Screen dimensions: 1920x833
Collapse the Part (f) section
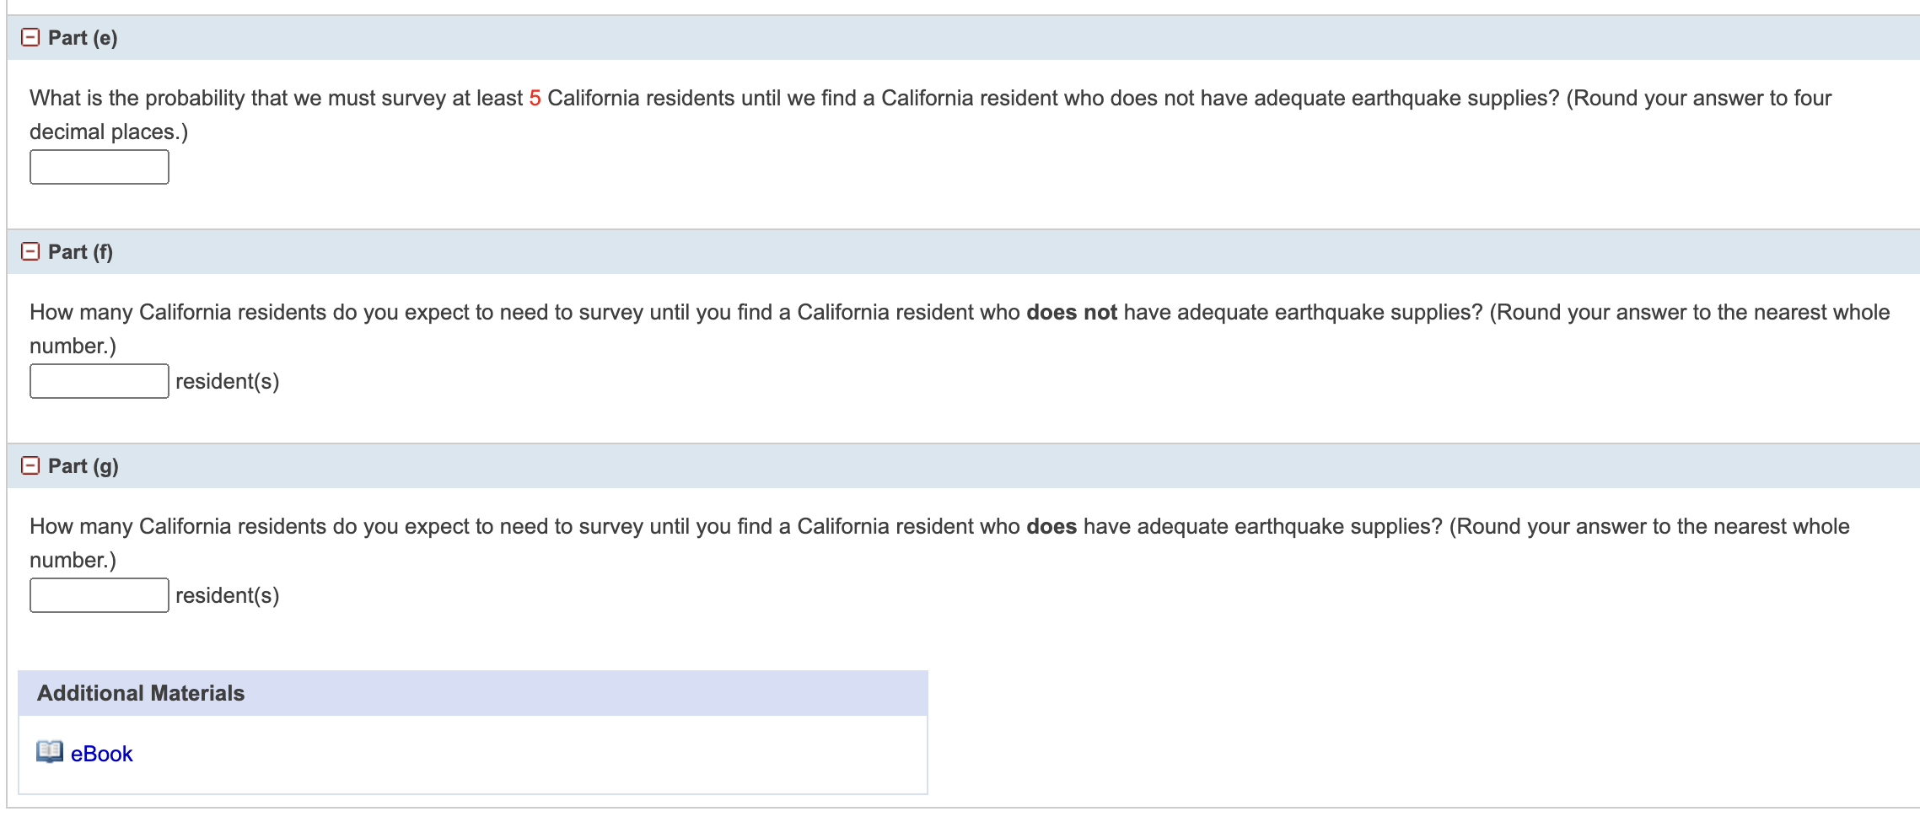[30, 251]
